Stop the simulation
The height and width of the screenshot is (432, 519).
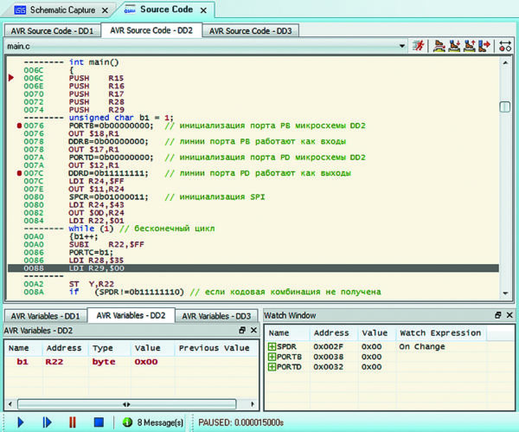(x=99, y=422)
